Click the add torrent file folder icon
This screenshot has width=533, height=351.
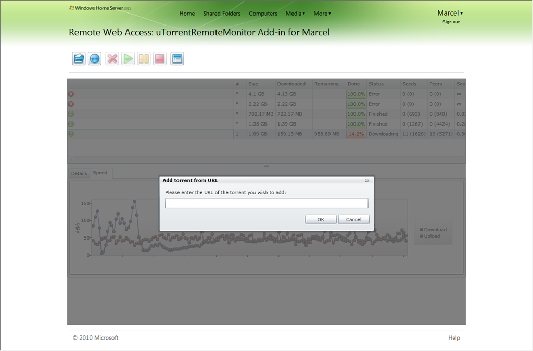pyautogui.click(x=79, y=58)
